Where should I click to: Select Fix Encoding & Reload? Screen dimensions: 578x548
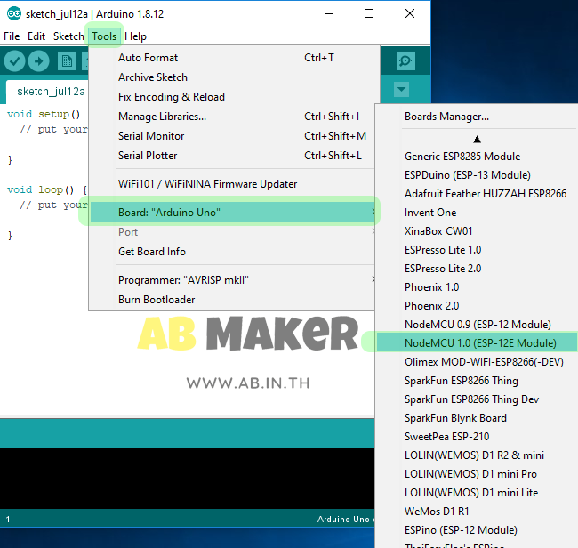(x=233, y=97)
